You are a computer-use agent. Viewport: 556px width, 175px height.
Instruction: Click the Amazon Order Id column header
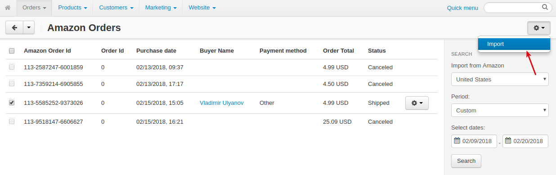click(x=47, y=50)
